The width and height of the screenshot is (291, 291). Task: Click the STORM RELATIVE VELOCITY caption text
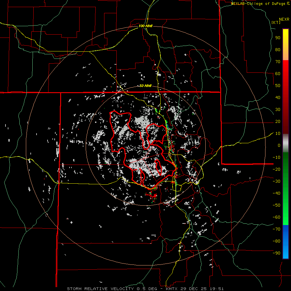coord(100,288)
